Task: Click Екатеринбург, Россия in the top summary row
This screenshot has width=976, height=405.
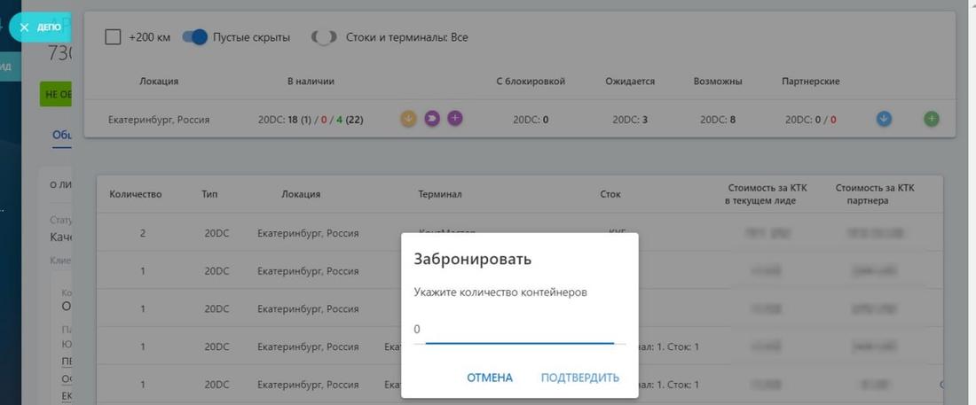Action: (159, 120)
